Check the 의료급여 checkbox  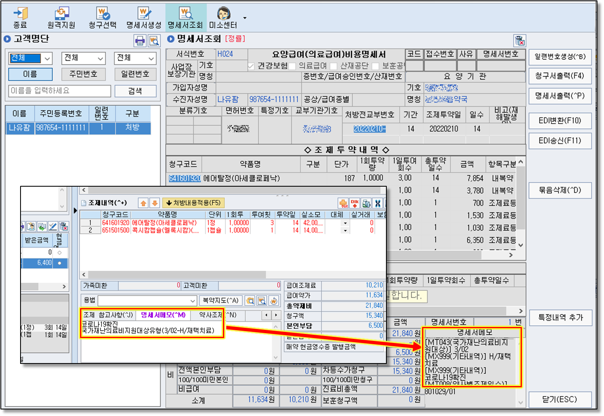(292, 66)
